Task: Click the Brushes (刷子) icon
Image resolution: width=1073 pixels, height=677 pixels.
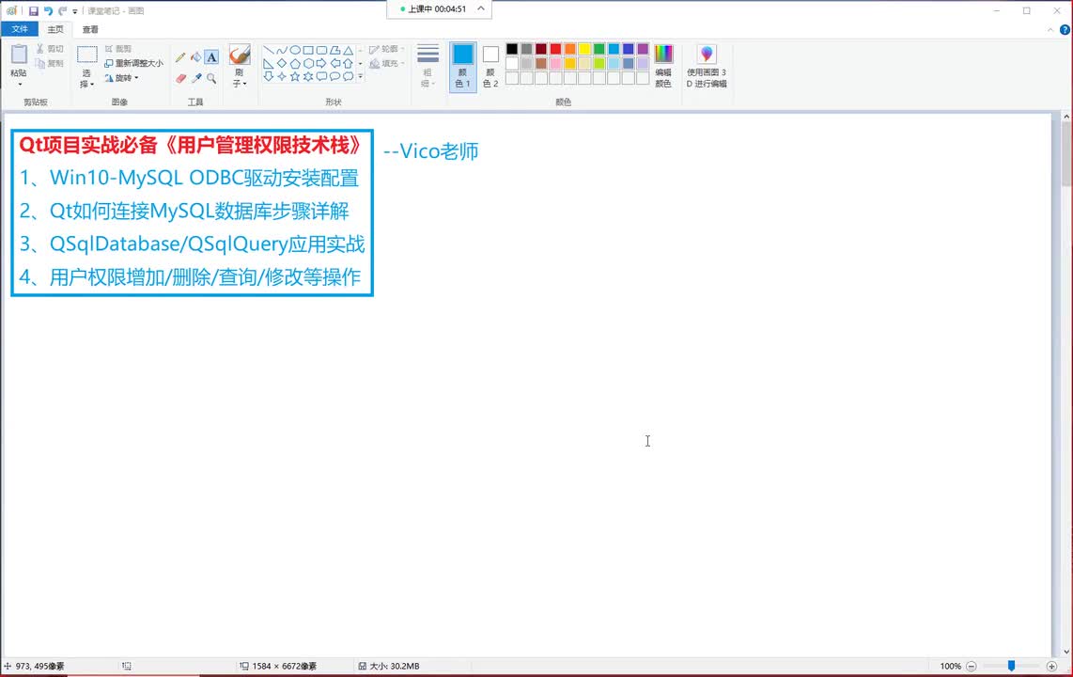Action: [x=240, y=55]
